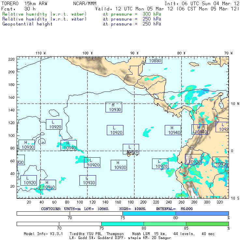Pick the blue 80% segment in upper colorbar
241x241 pixels.
pyautogui.click(x=202, y=213)
